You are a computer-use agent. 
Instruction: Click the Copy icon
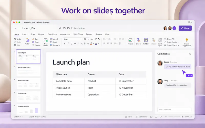(33, 42)
